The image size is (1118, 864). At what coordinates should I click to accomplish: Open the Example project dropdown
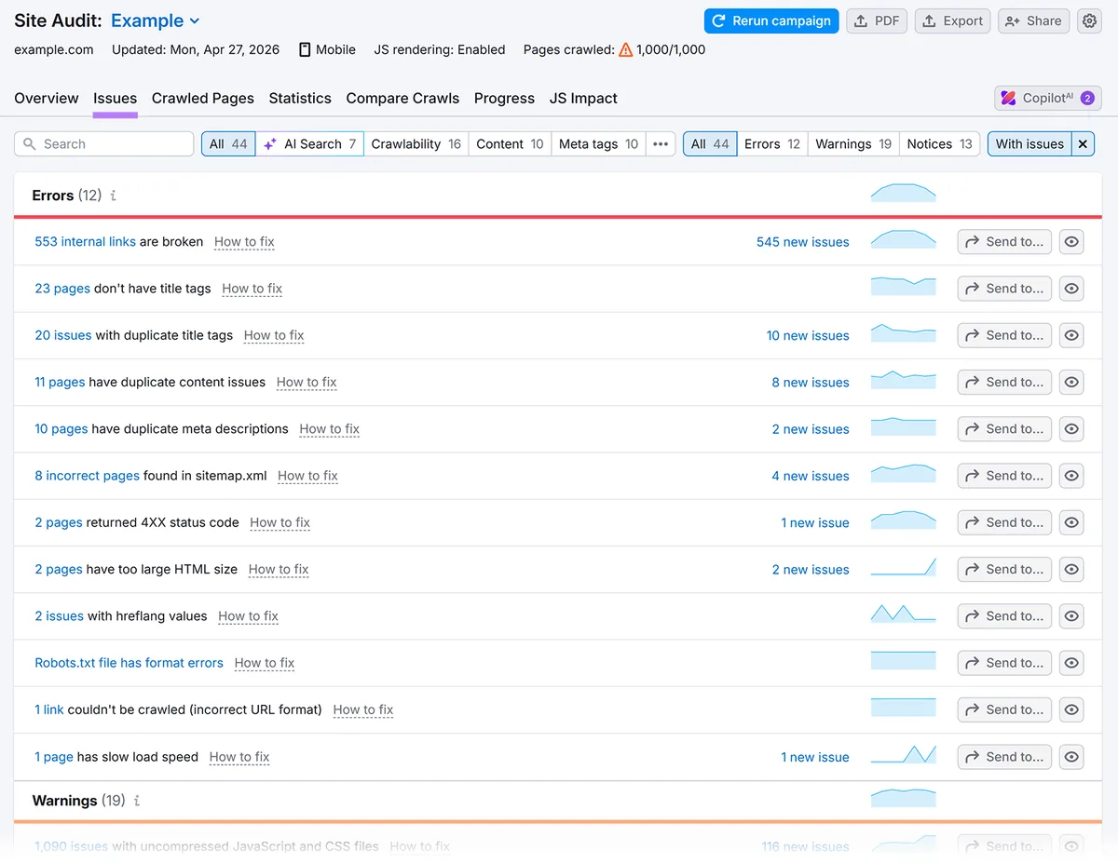[155, 20]
